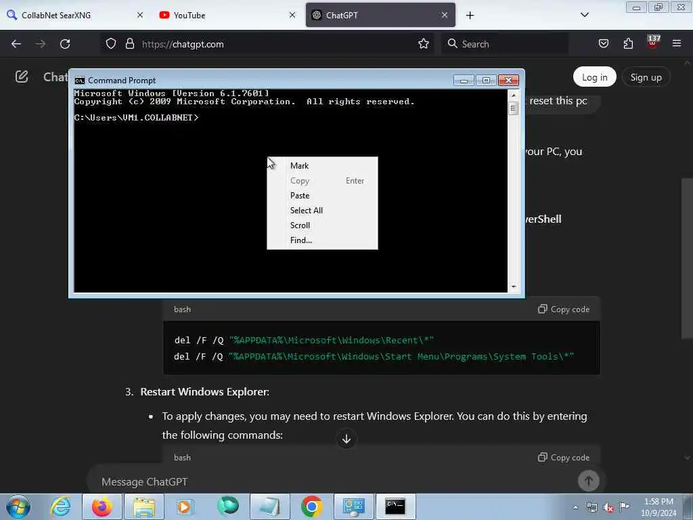Open the Pocket save icon

click(x=604, y=44)
